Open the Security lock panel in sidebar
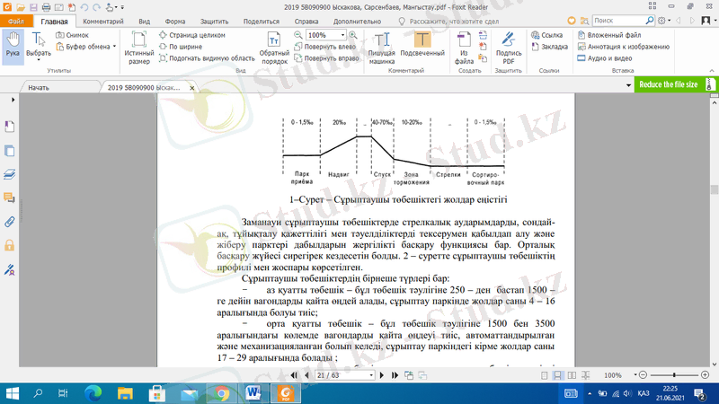719x404 pixels. pos(10,245)
